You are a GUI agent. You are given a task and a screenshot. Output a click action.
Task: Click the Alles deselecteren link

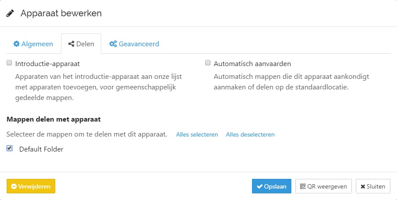click(x=250, y=134)
